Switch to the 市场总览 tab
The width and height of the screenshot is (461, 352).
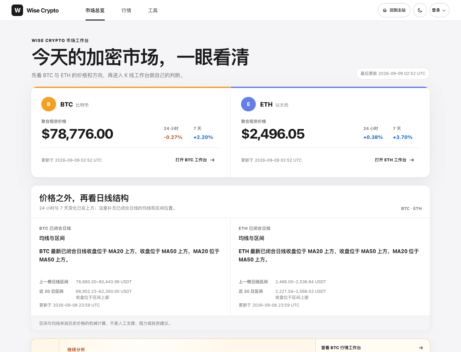point(95,11)
